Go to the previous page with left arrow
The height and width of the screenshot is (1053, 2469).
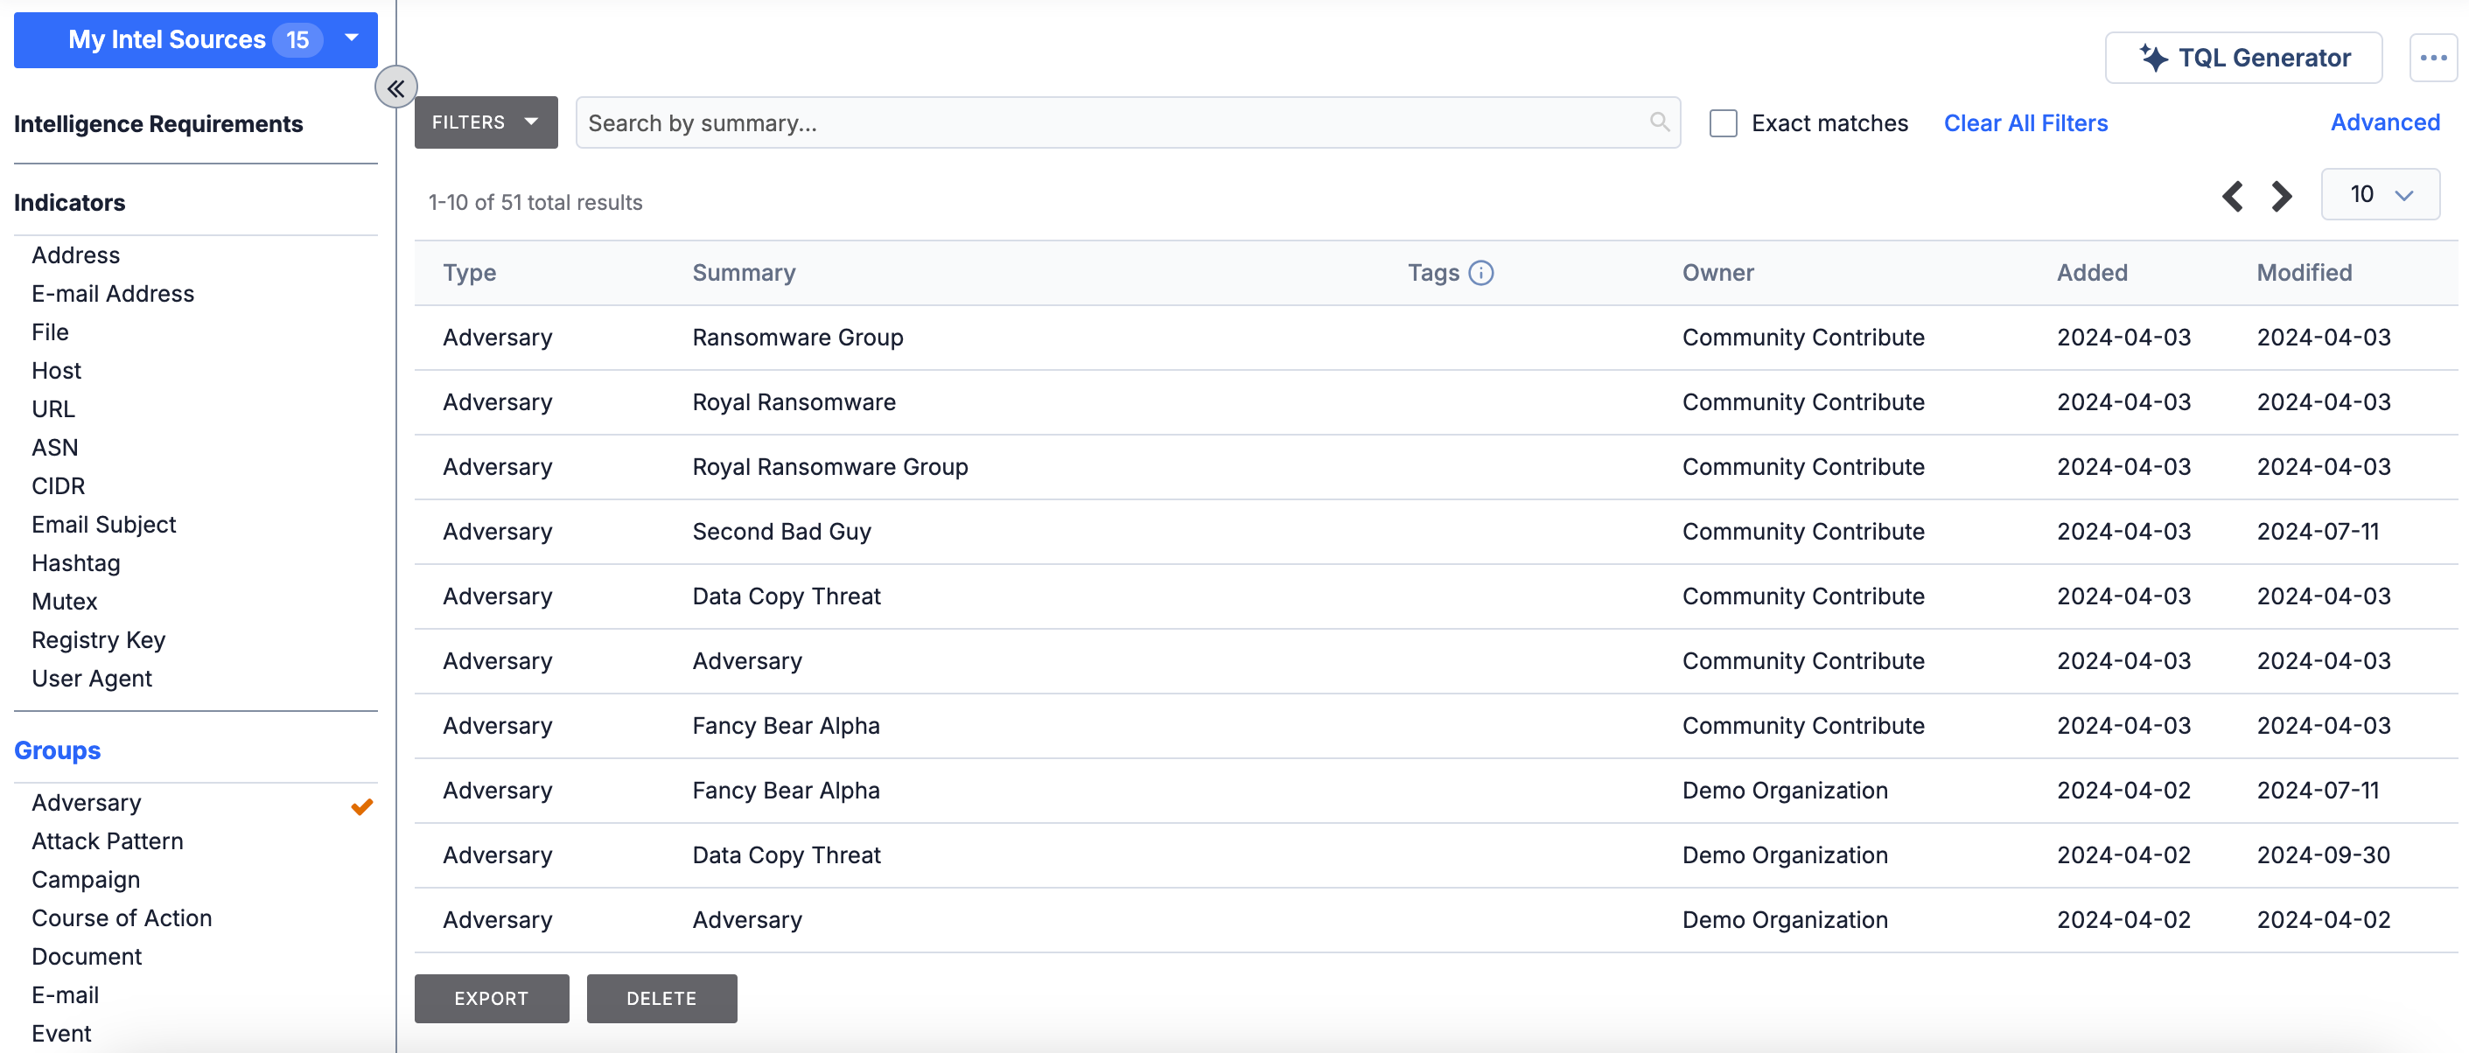[x=2232, y=195]
